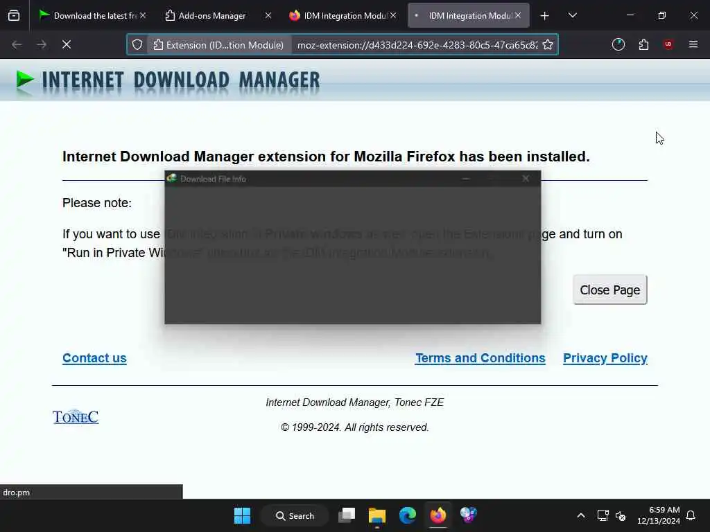
Task: Open the Extensions puzzle icon
Action: (643, 44)
